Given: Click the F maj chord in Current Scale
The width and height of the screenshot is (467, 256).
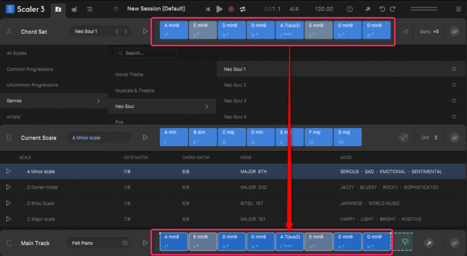Looking at the screenshot, I should click(318, 137).
